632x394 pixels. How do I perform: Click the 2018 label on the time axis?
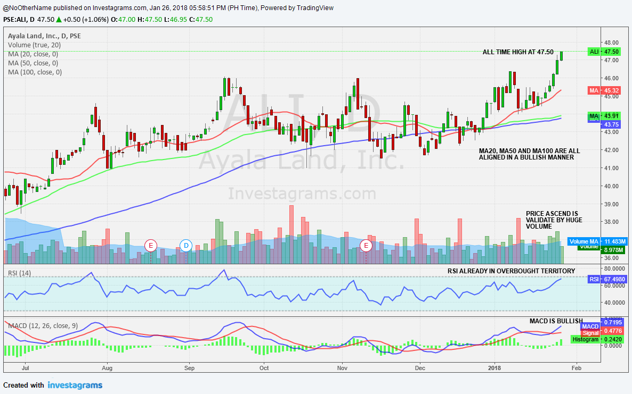click(x=495, y=368)
